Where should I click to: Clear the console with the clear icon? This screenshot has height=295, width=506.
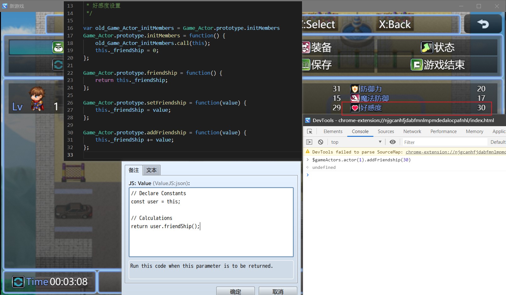click(321, 142)
